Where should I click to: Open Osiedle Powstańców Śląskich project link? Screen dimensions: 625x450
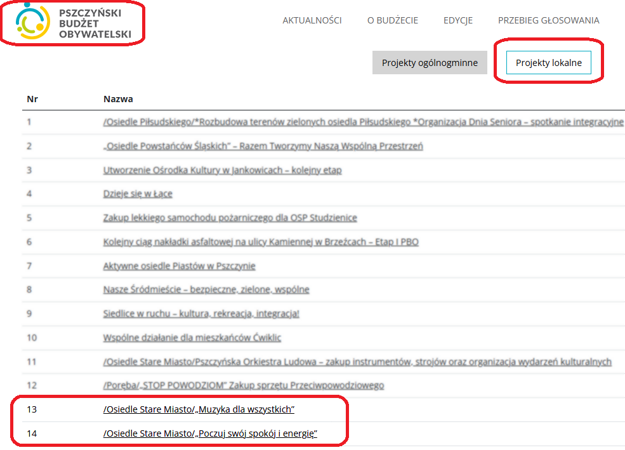pyautogui.click(x=263, y=146)
